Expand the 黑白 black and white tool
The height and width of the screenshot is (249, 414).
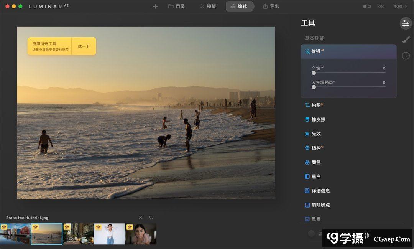(x=316, y=176)
